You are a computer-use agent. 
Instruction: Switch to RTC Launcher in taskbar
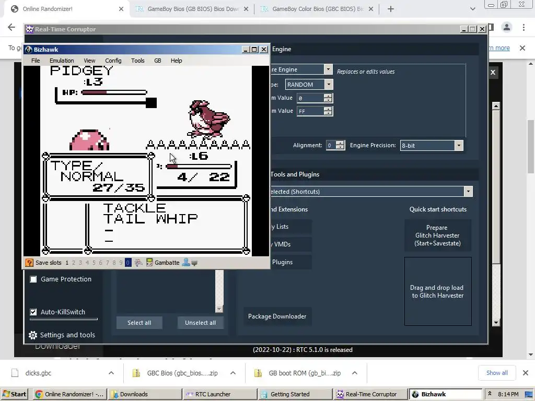coord(219,394)
